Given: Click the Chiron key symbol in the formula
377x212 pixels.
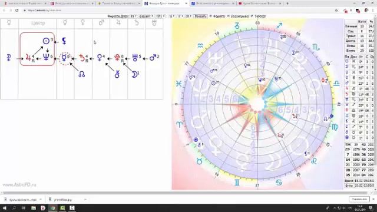Looking at the screenshot, I should pyautogui.click(x=117, y=75).
